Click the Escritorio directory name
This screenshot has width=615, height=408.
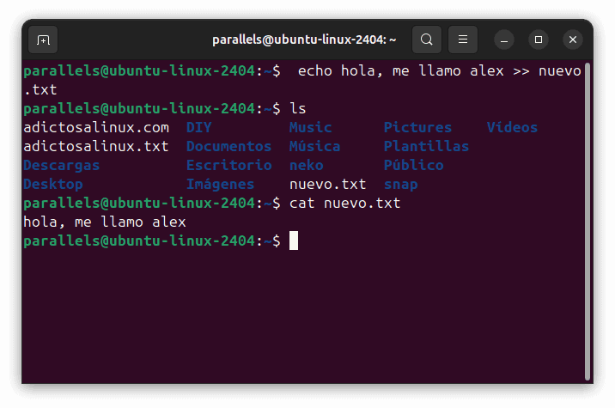228,165
